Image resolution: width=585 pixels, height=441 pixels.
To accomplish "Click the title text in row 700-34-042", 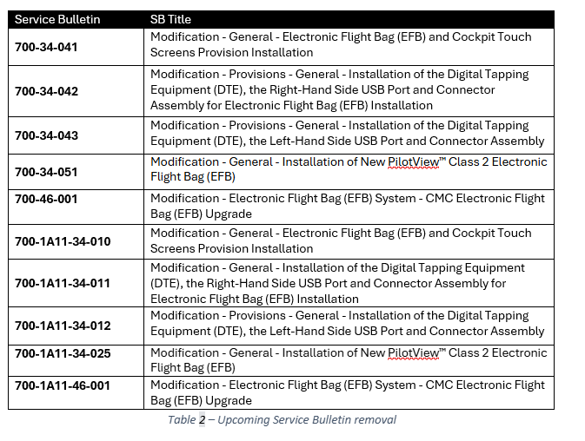I will (339, 89).
